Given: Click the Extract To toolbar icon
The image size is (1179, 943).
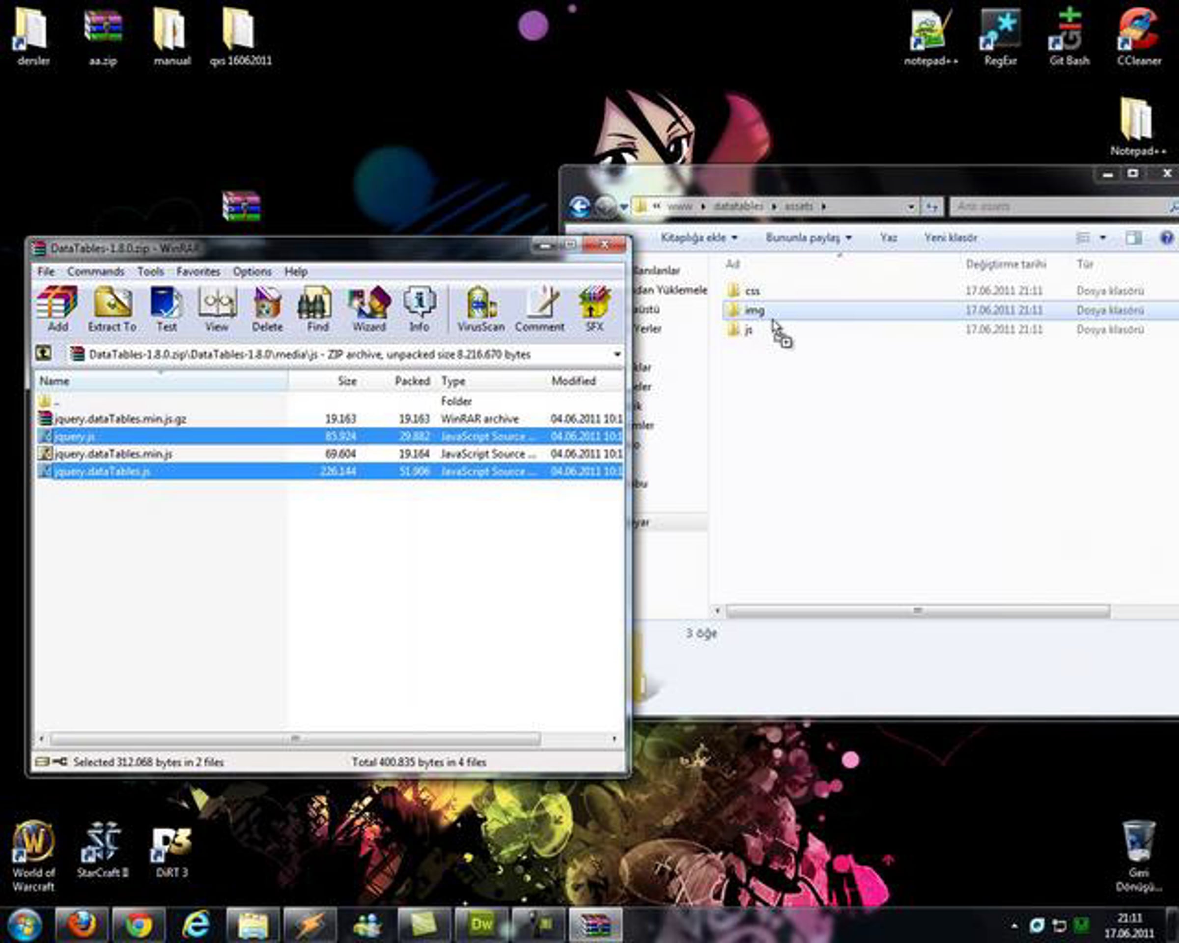Looking at the screenshot, I should tap(112, 309).
